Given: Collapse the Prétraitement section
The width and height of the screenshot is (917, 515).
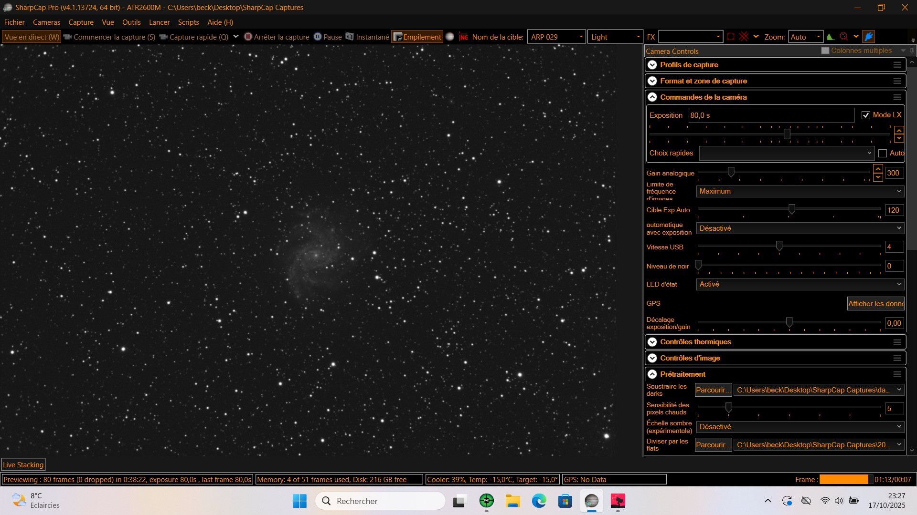Looking at the screenshot, I should [652, 374].
